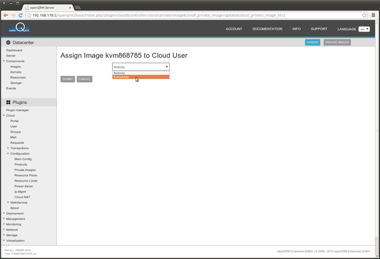Open Ip-Mgmt configuration
Screen dimensions: 380x259
tap(20, 192)
